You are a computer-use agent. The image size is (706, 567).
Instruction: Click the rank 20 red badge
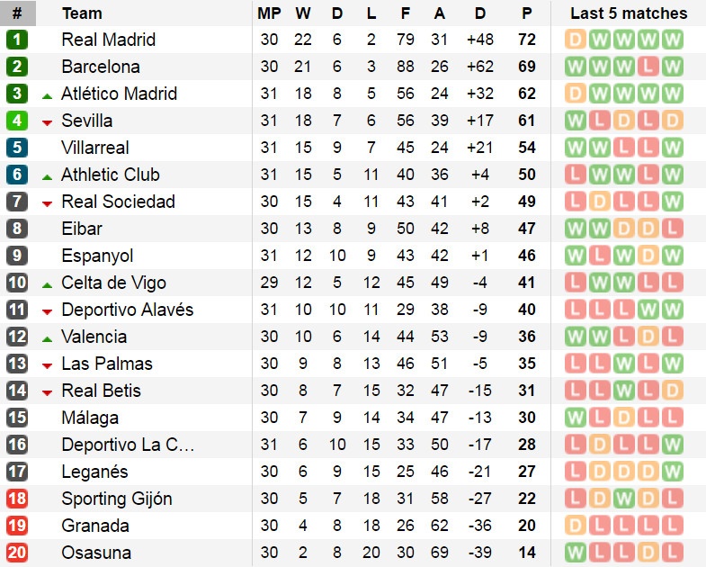17,553
